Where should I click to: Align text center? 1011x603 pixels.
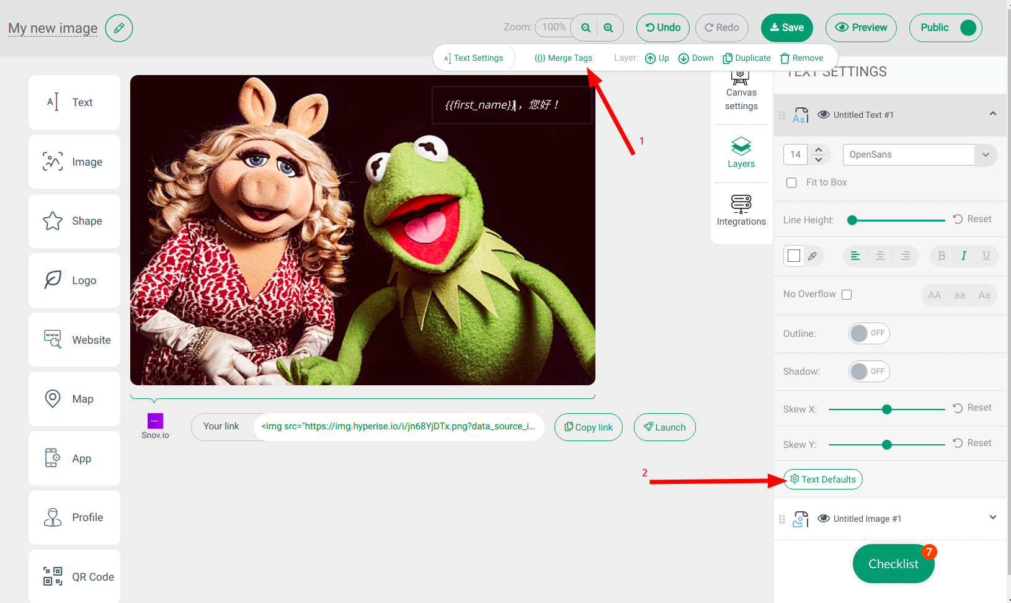880,256
